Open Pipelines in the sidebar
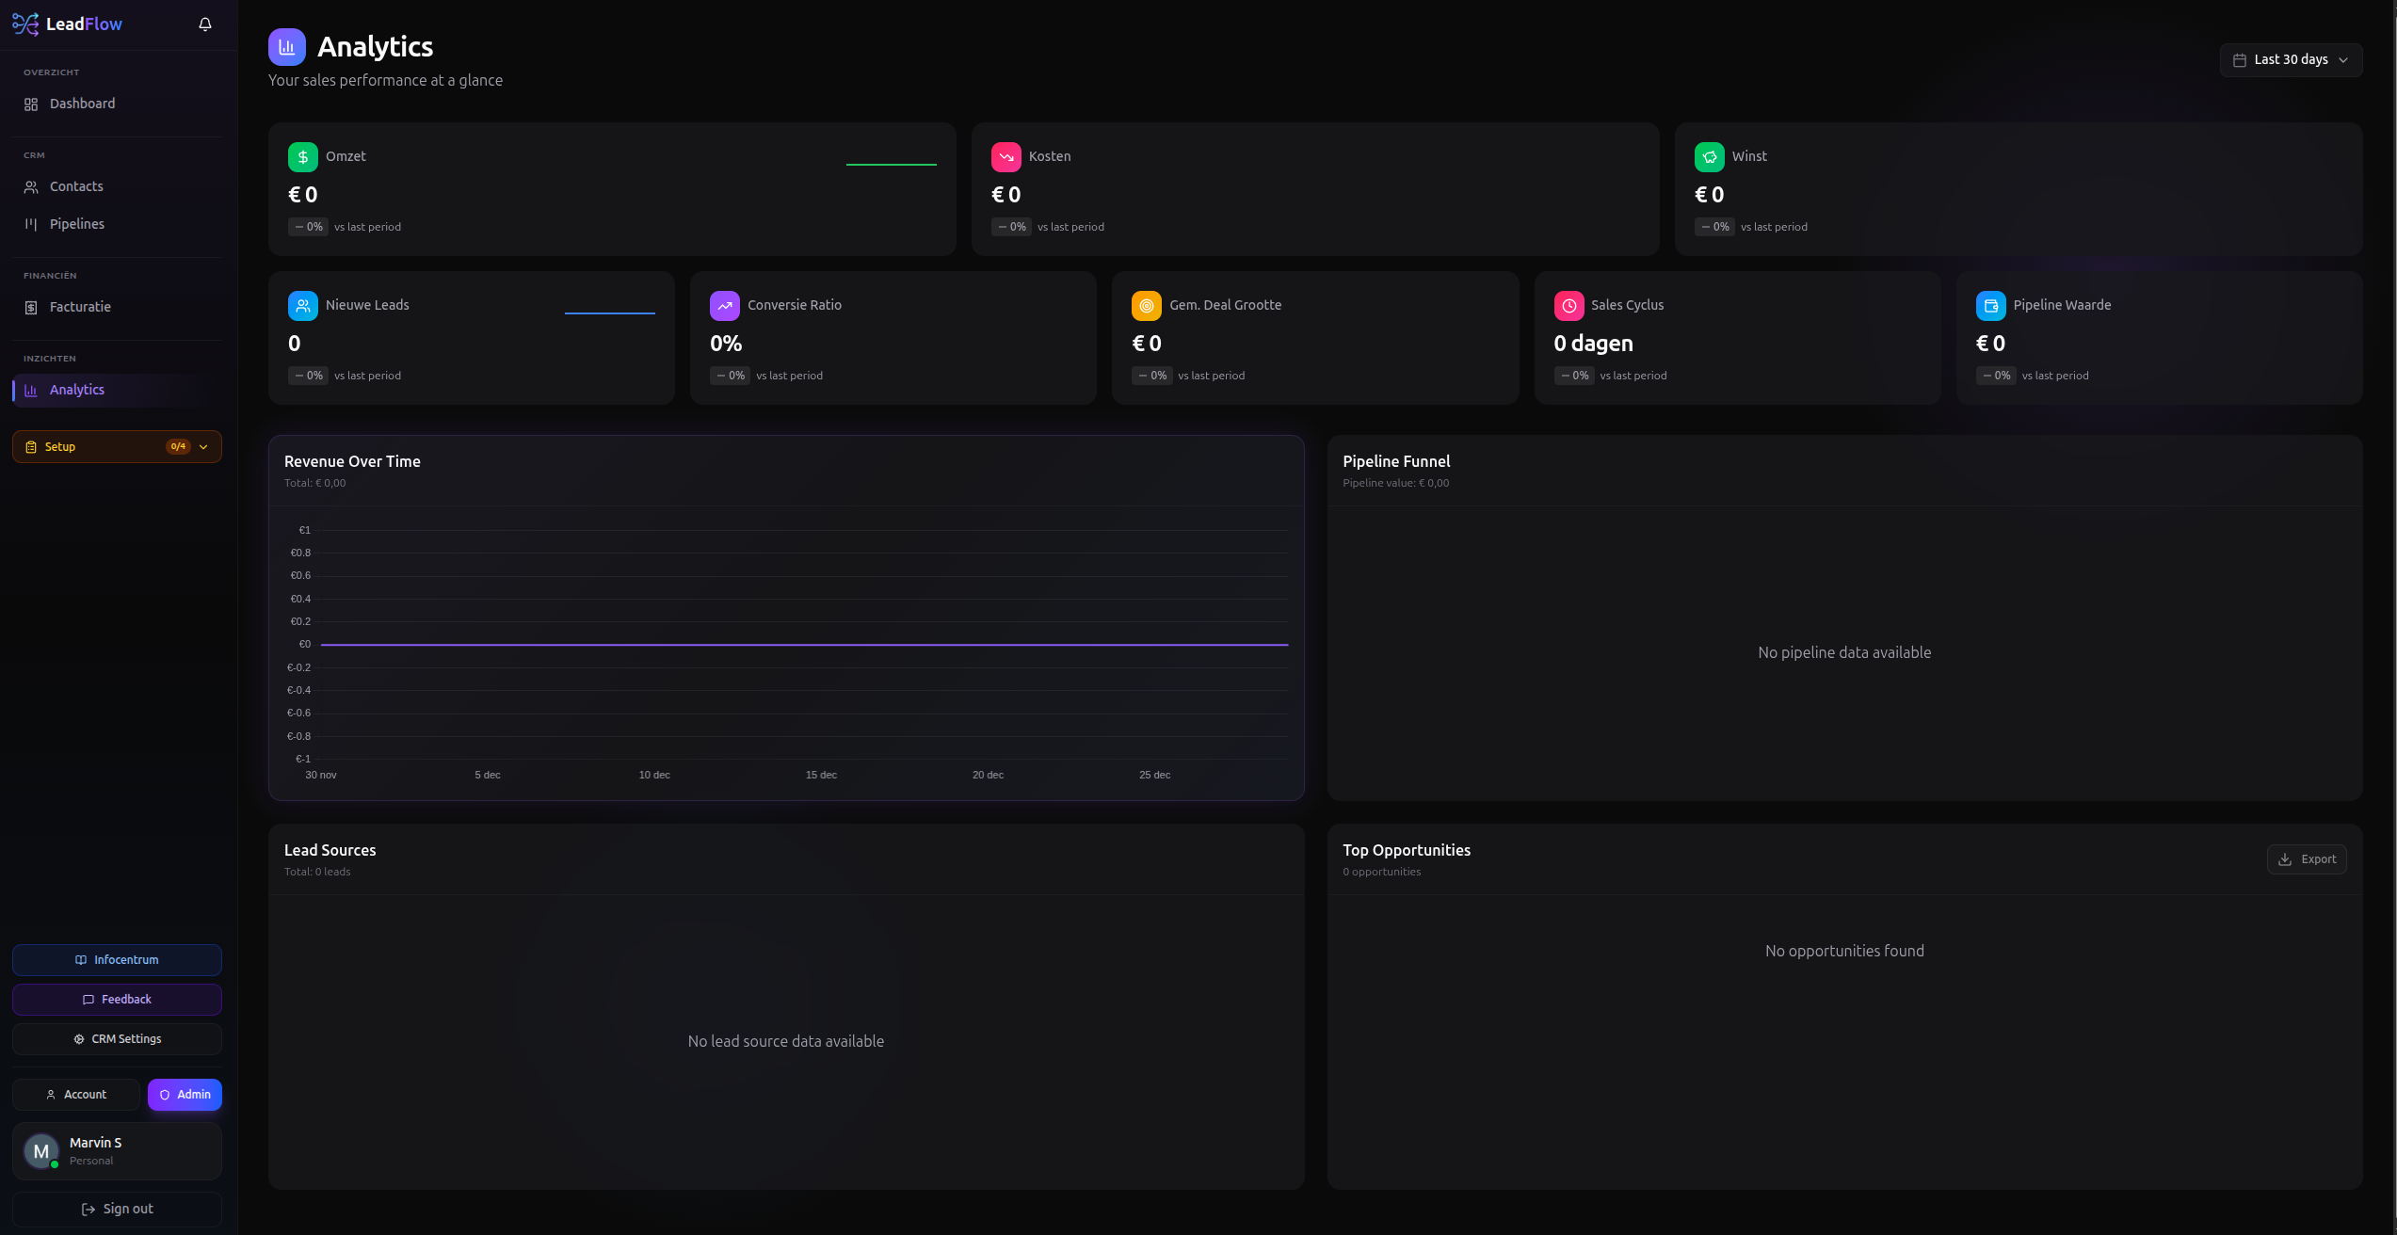 [x=76, y=224]
